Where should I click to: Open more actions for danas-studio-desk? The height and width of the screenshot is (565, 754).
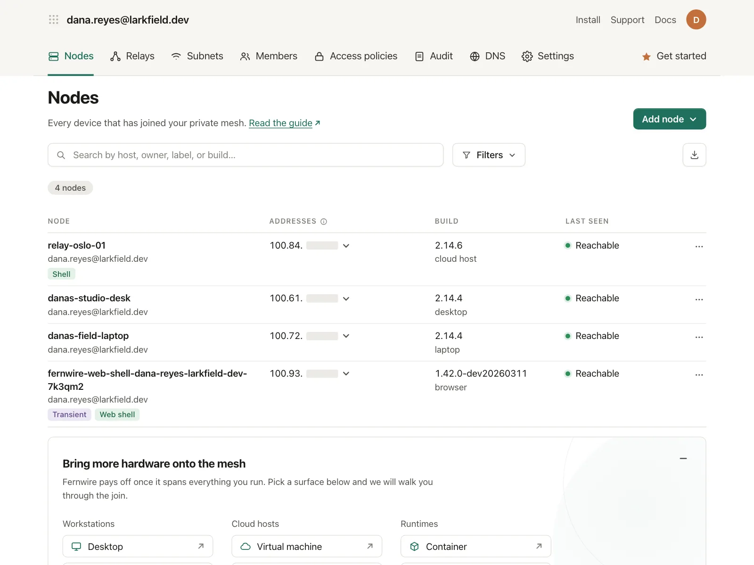click(699, 299)
